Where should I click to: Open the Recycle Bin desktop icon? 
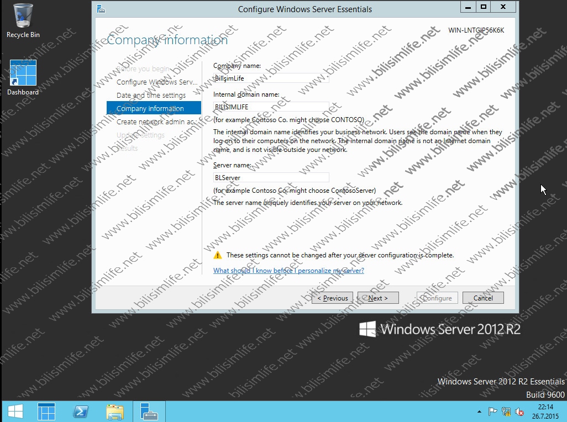23,20
